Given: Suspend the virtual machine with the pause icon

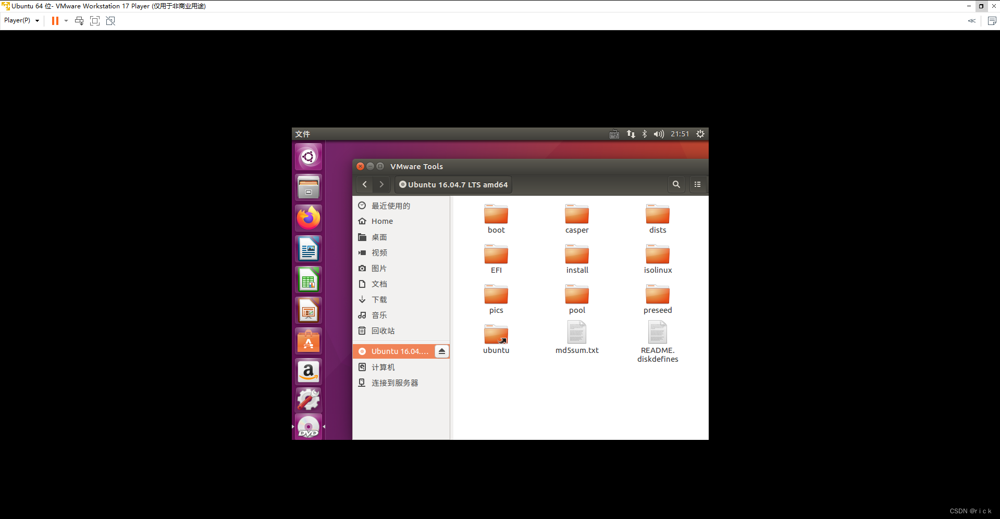Looking at the screenshot, I should (55, 21).
